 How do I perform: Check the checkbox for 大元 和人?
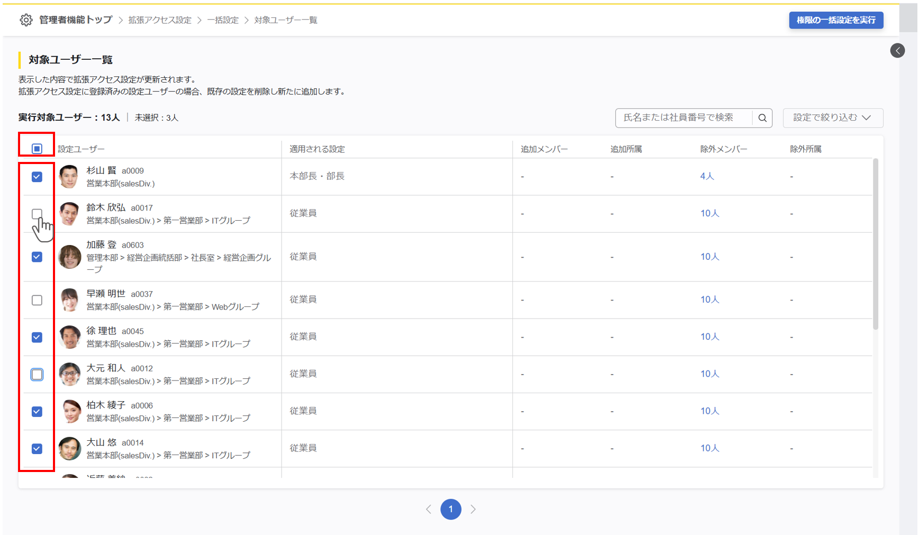(x=37, y=374)
